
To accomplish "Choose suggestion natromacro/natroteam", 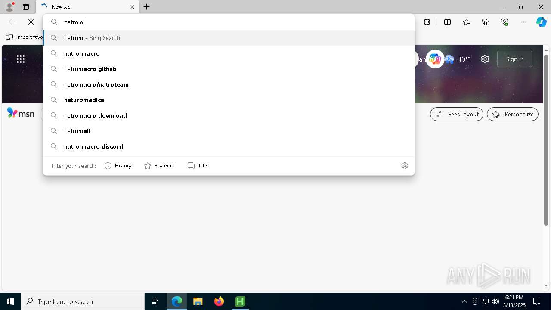I will [x=229, y=84].
